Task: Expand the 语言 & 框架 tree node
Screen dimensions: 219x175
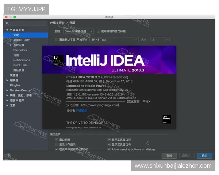Action: coord(7,100)
